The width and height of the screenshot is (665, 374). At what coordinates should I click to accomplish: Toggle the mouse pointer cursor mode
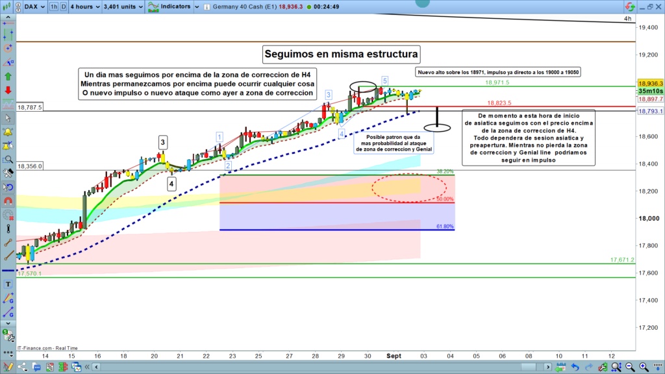[8, 118]
